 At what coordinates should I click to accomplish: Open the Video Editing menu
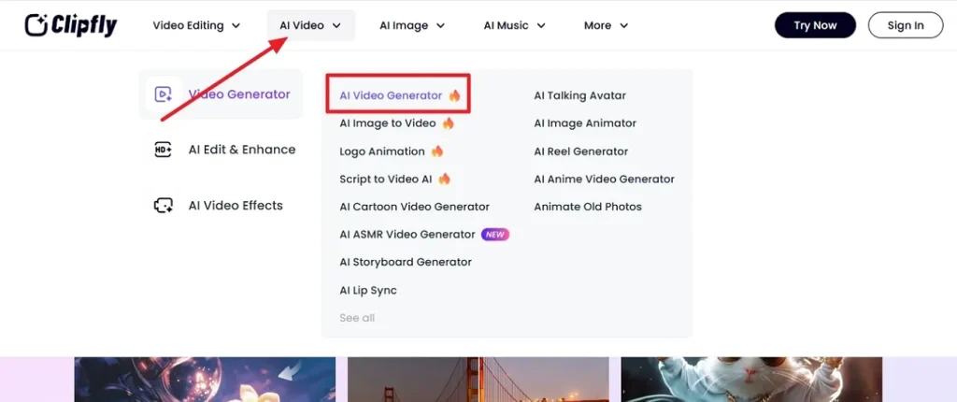click(x=196, y=25)
